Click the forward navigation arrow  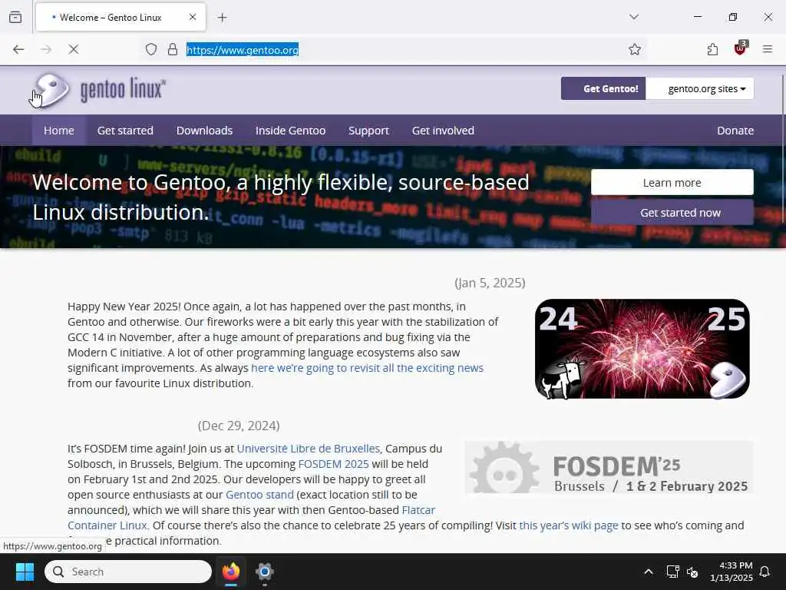point(46,49)
